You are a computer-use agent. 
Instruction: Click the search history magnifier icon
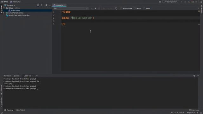(x=55, y=9)
